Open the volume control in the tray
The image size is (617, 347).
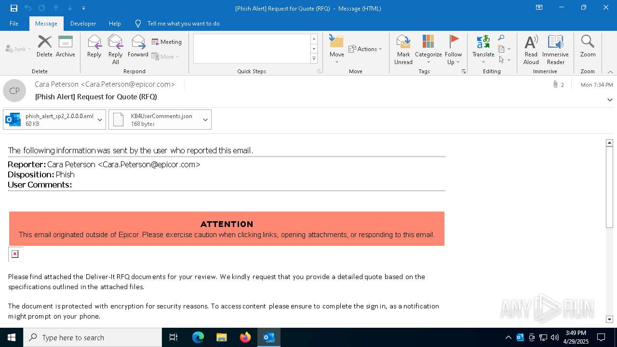coord(555,337)
